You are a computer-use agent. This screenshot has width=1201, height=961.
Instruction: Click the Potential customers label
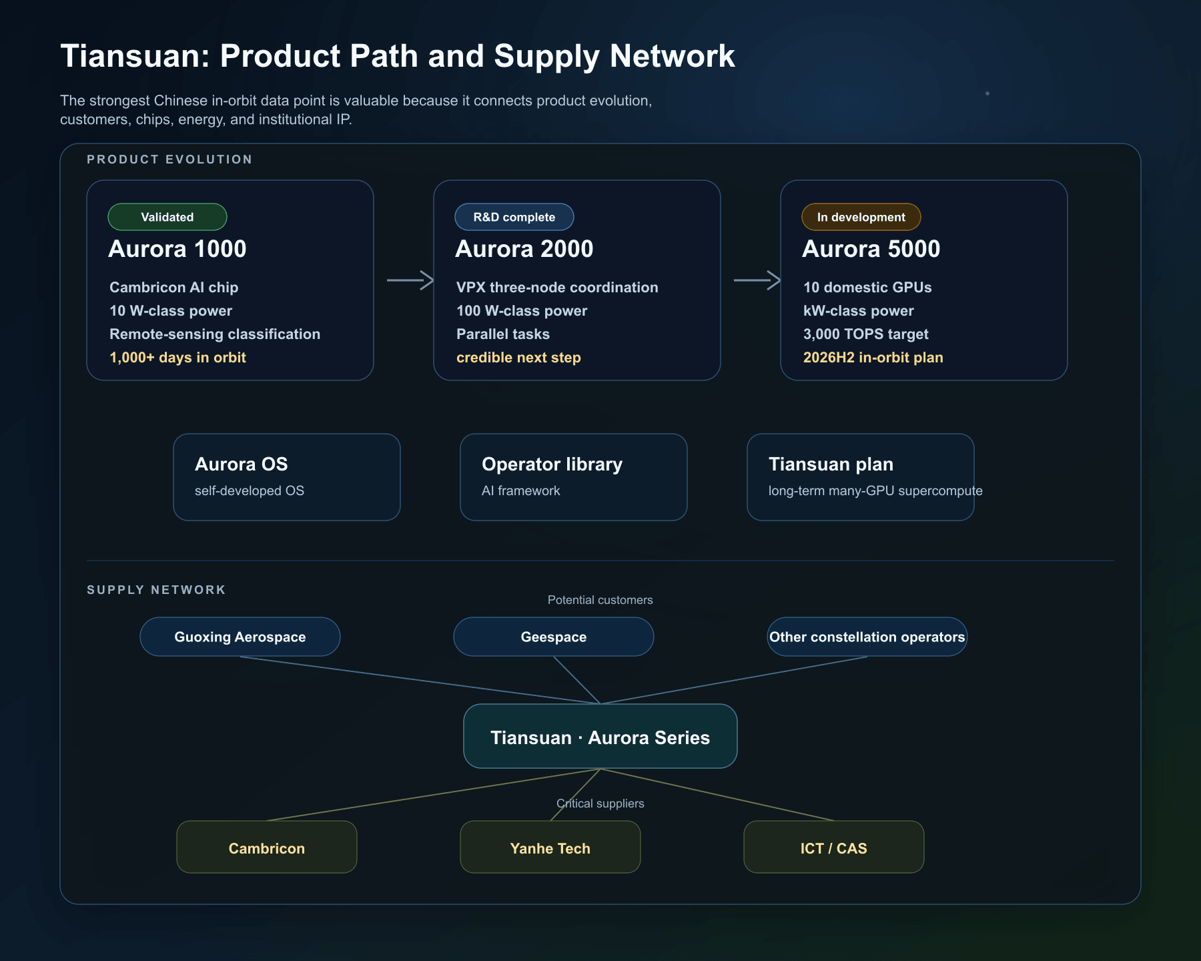[x=600, y=600]
